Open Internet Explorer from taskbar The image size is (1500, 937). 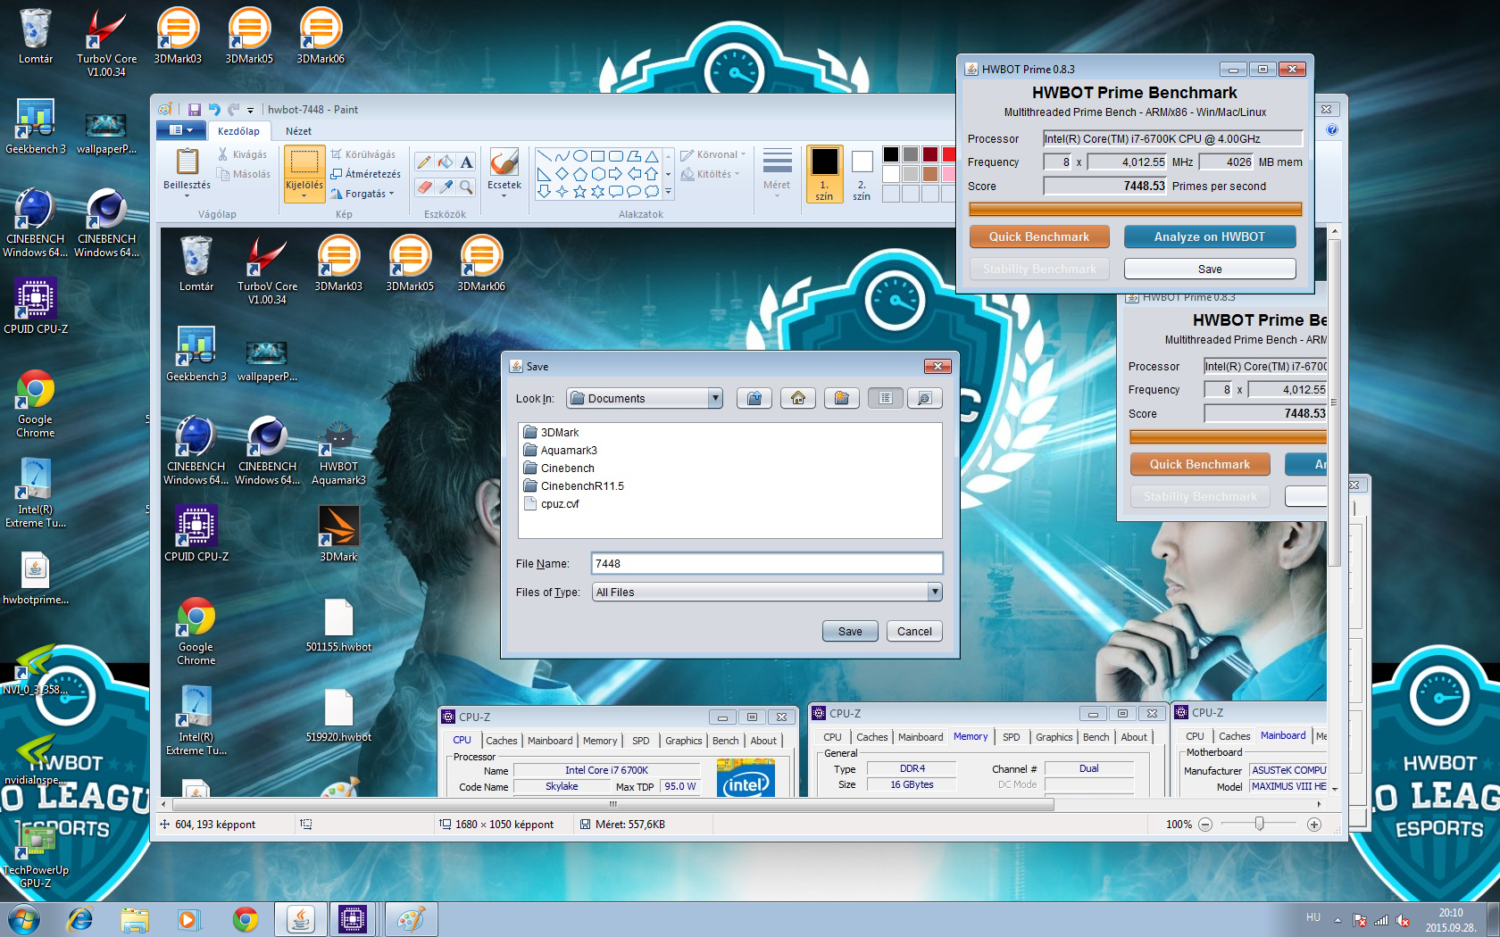(x=80, y=919)
